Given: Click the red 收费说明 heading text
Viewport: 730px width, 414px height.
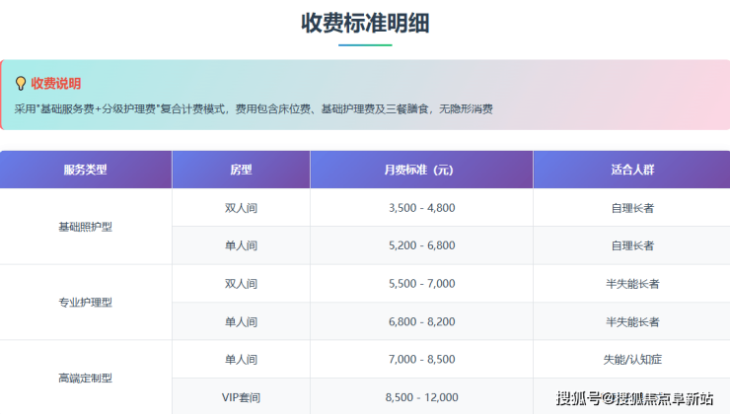Looking at the screenshot, I should (55, 84).
